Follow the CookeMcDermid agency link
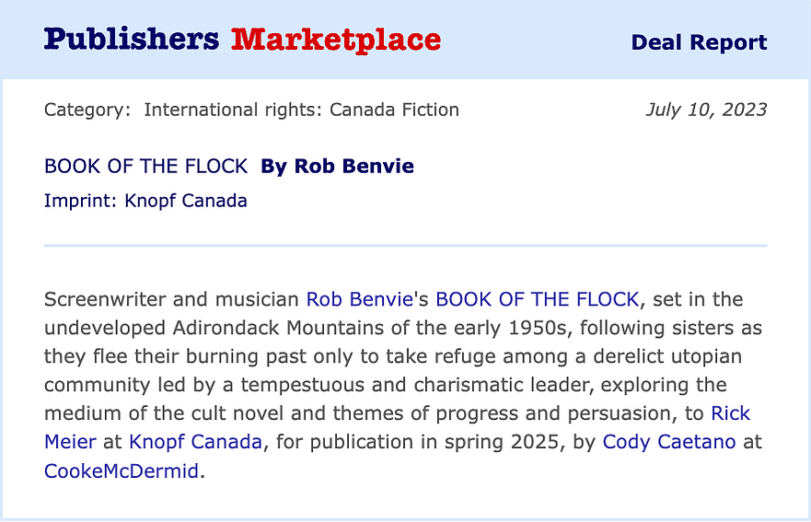Image resolution: width=811 pixels, height=522 pixels. 121,470
